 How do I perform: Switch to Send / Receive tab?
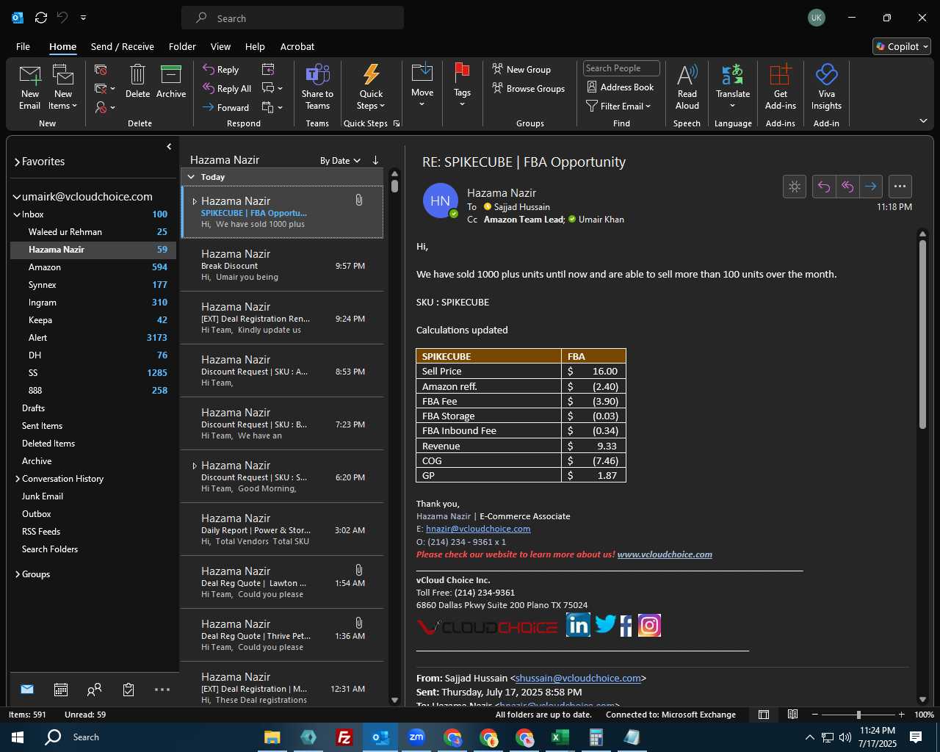click(x=122, y=46)
